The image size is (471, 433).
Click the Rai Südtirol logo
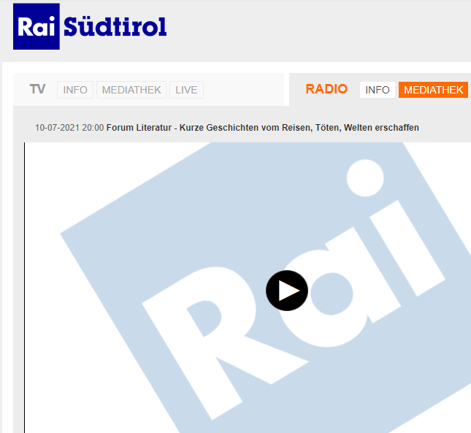[x=90, y=26]
